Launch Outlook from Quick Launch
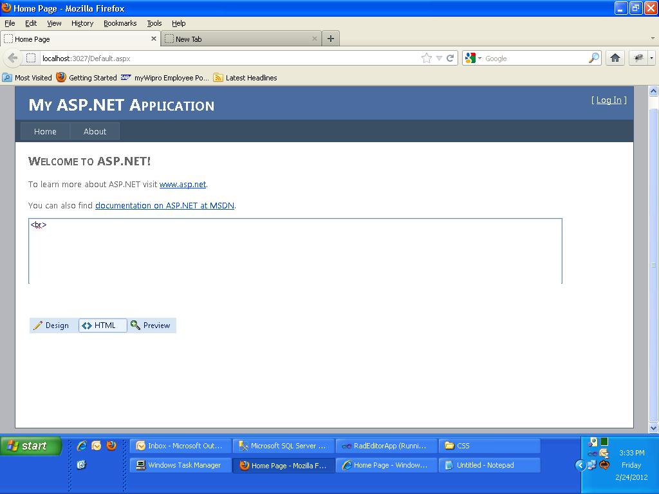The height and width of the screenshot is (494, 659). point(97,446)
